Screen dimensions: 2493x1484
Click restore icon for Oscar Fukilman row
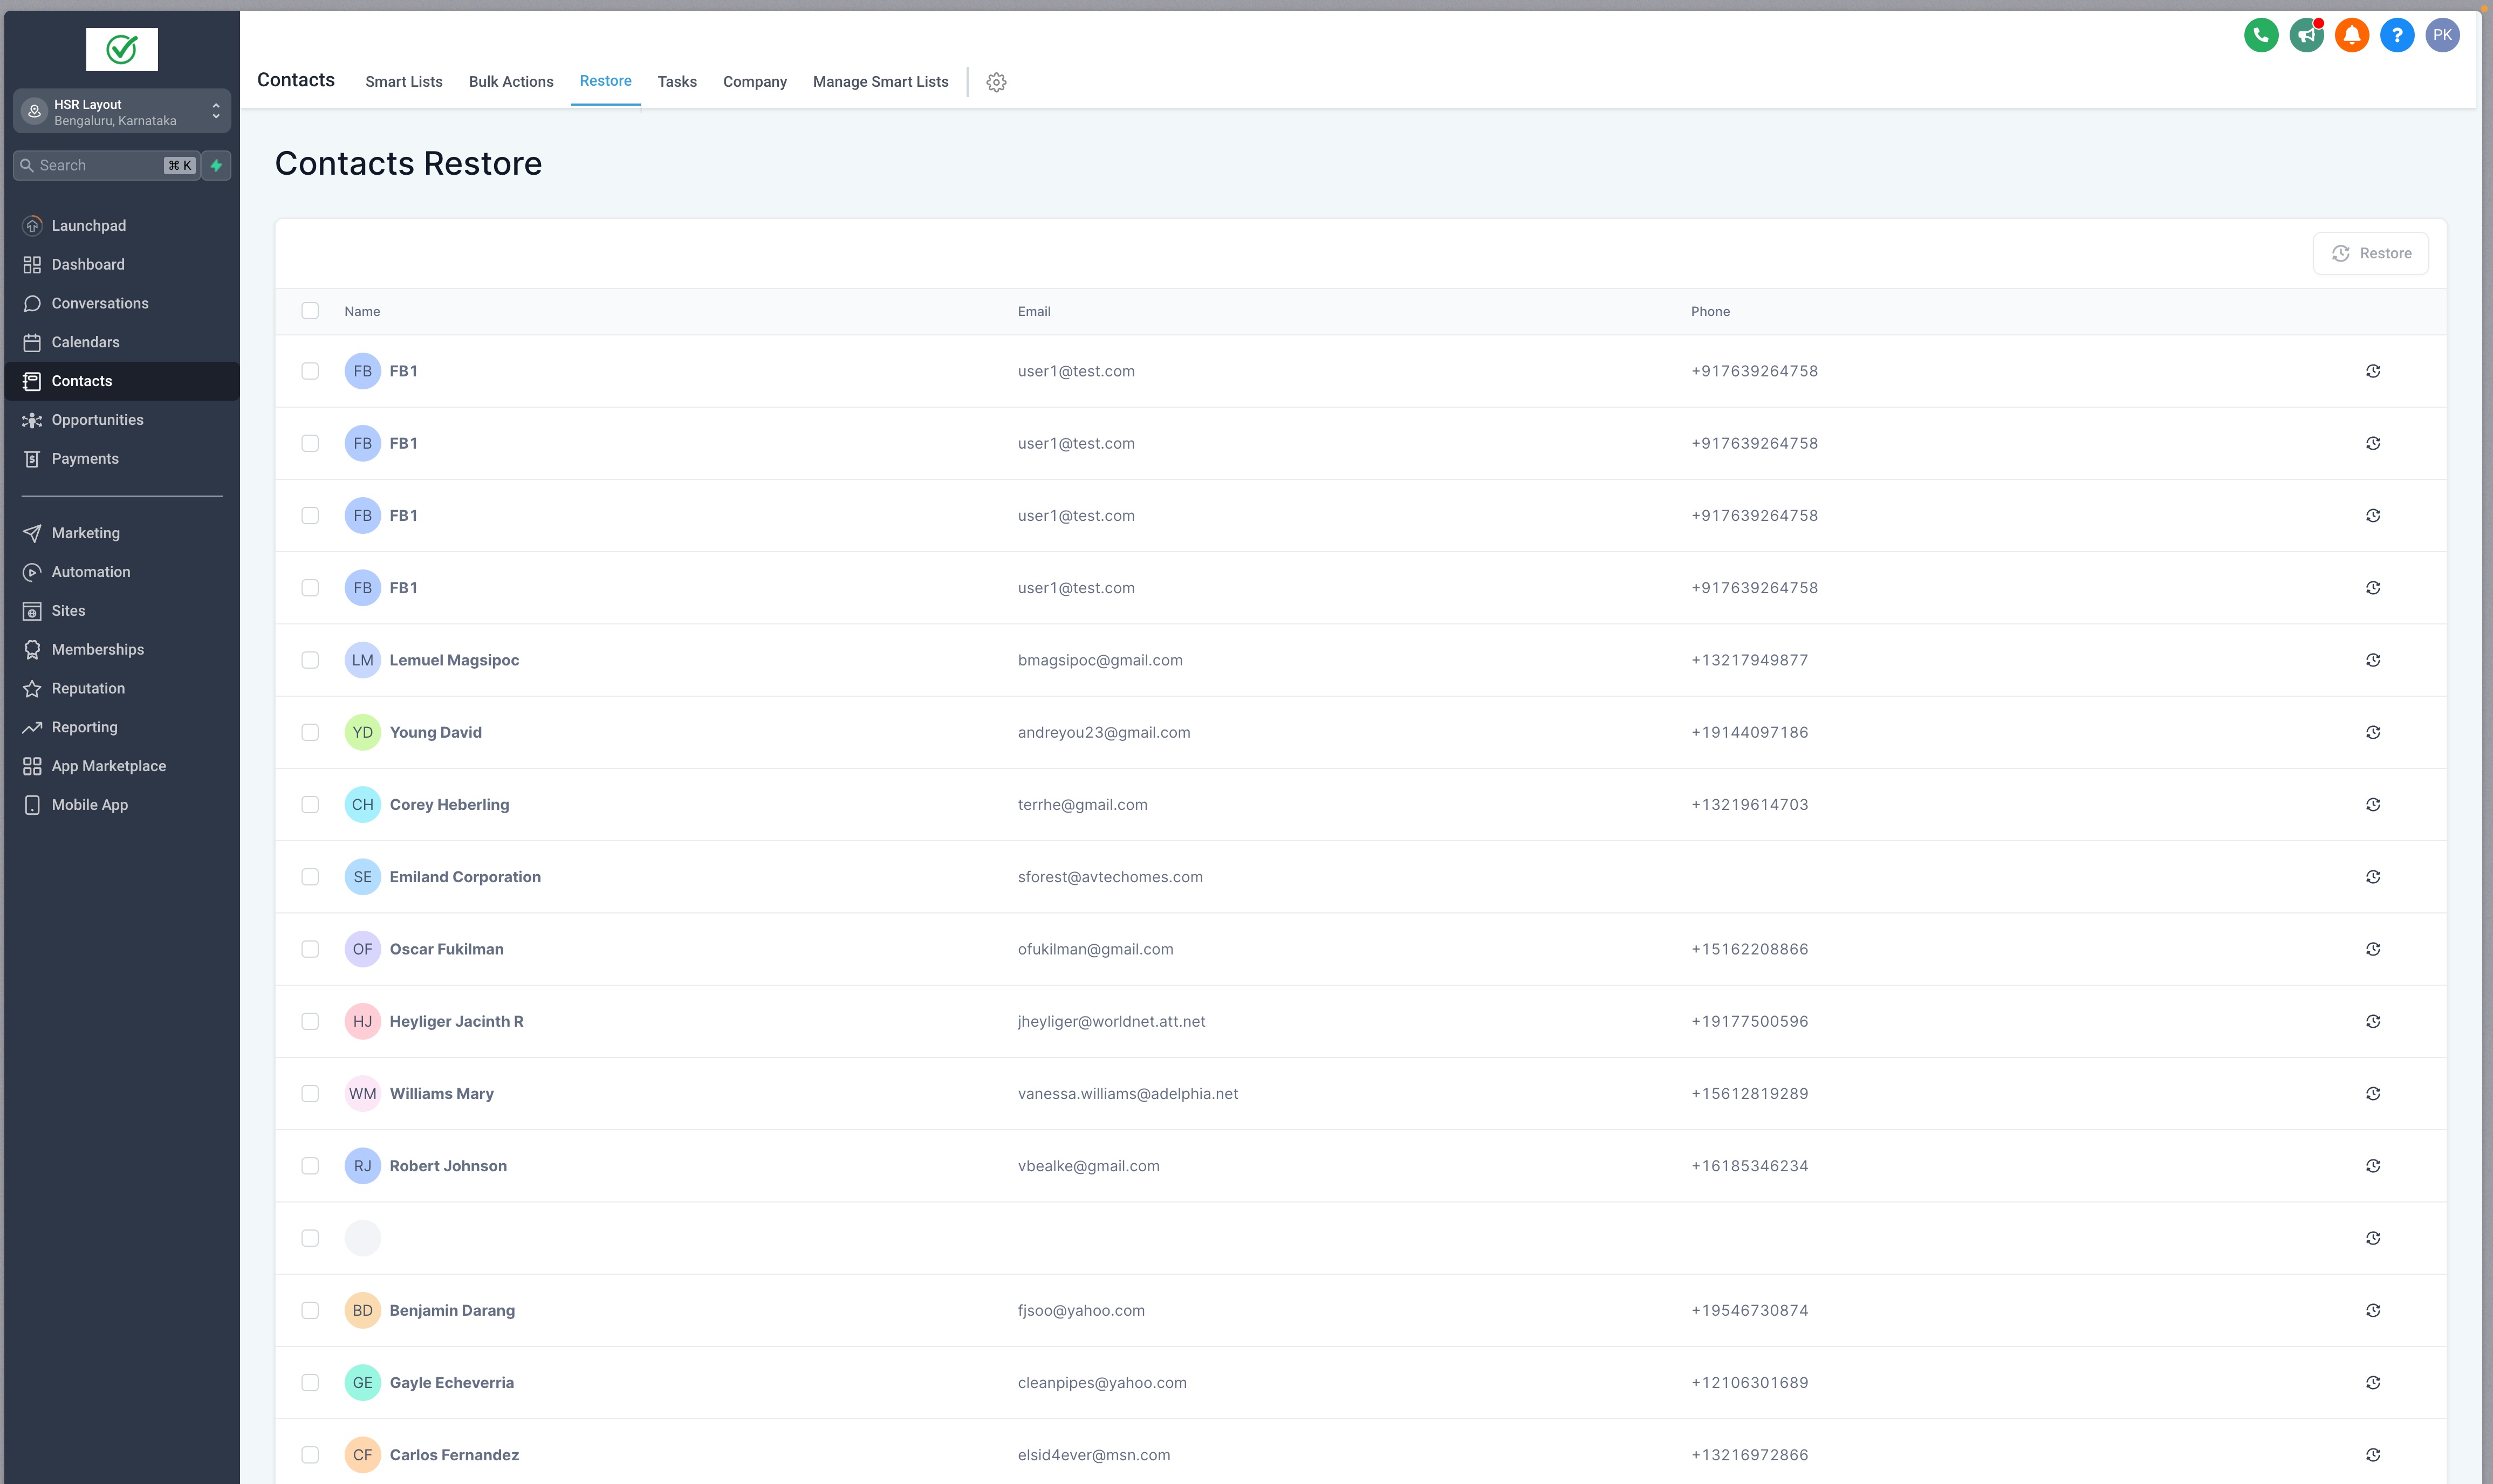coord(2372,949)
